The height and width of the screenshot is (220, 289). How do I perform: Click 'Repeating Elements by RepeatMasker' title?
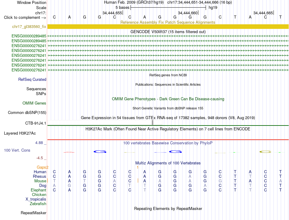[168, 208]
